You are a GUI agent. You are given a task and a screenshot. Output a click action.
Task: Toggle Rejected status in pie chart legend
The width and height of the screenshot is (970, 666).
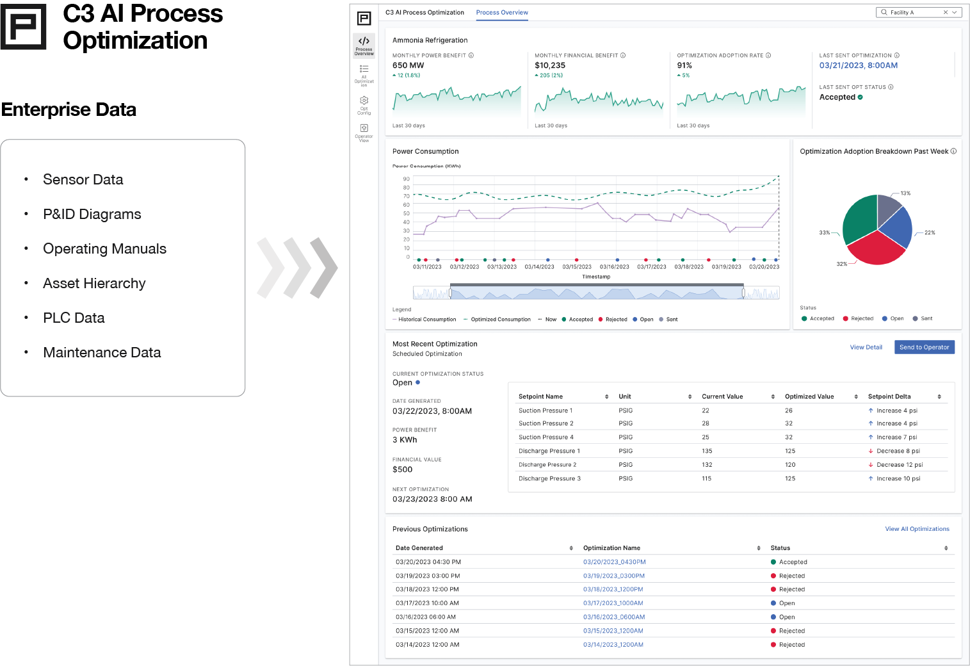(x=858, y=319)
